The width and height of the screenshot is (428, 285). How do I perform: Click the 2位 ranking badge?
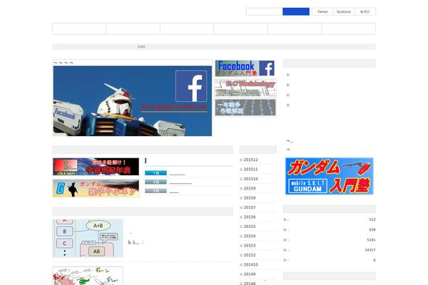(156, 182)
